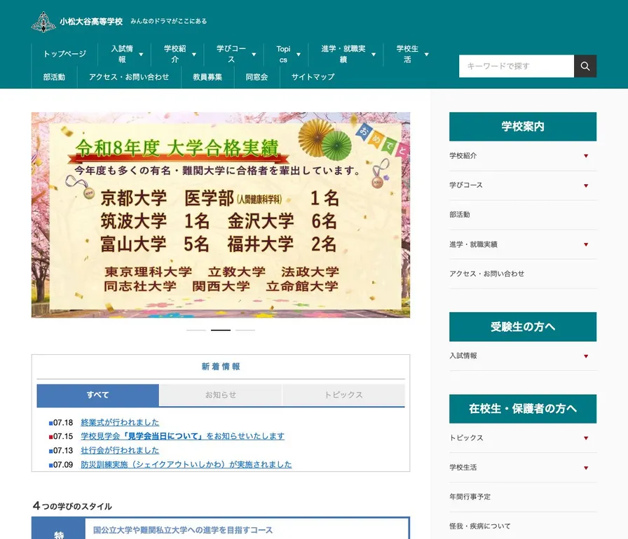Expand the sidebar 進学・就職実績 red arrow
The width and height of the screenshot is (628, 539).
coord(586,244)
